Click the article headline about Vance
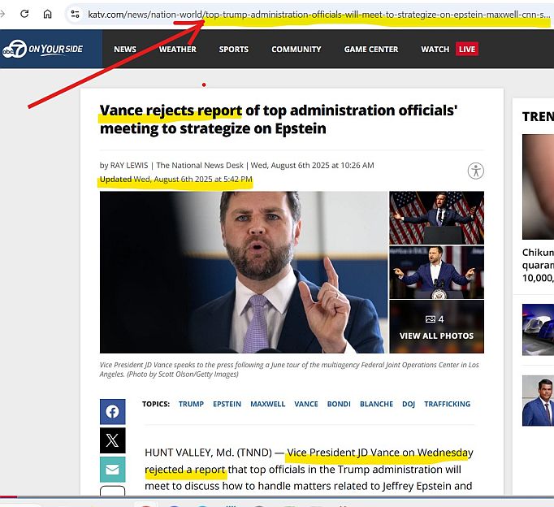This screenshot has height=507, width=554. 279,119
